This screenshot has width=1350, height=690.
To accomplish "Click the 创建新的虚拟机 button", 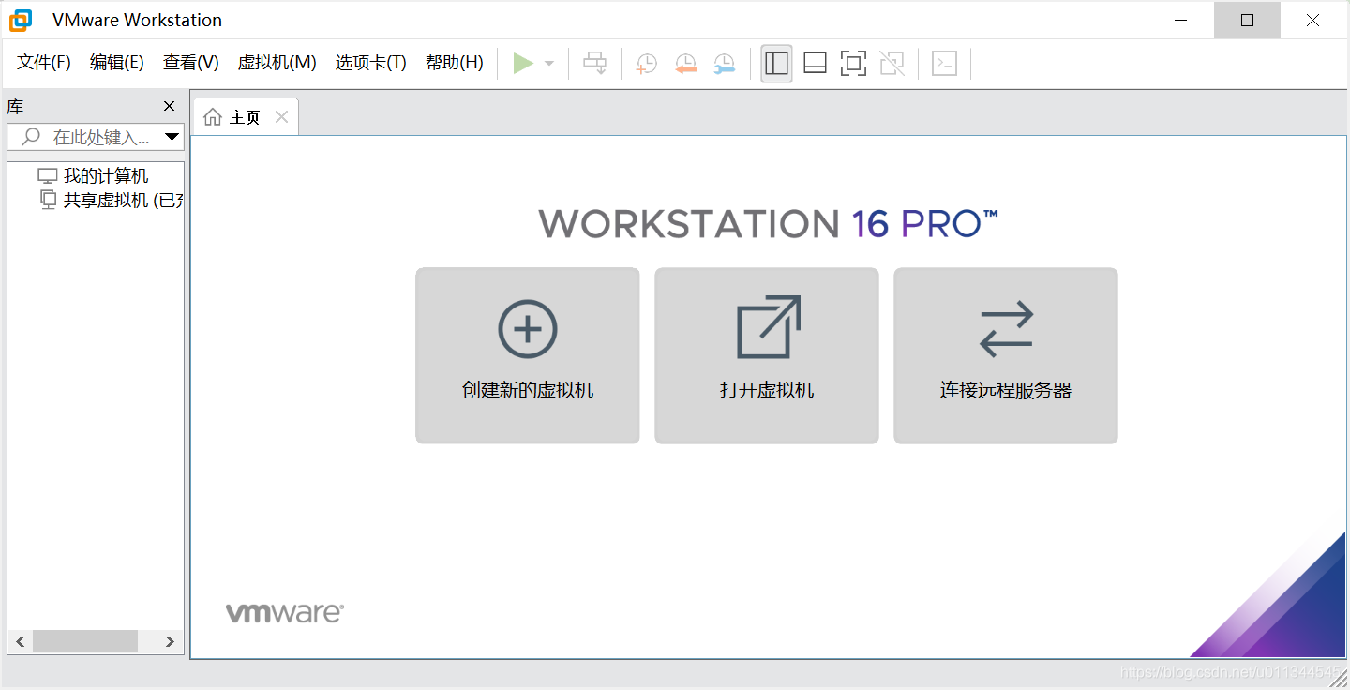I will point(528,355).
